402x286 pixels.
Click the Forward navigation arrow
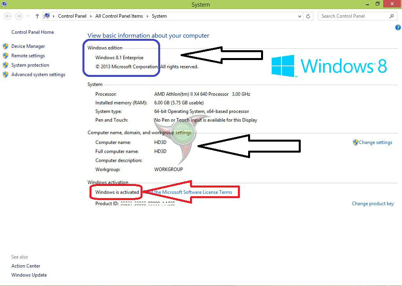click(19, 16)
